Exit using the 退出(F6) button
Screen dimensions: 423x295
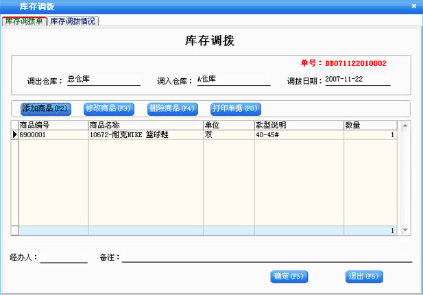click(x=364, y=276)
